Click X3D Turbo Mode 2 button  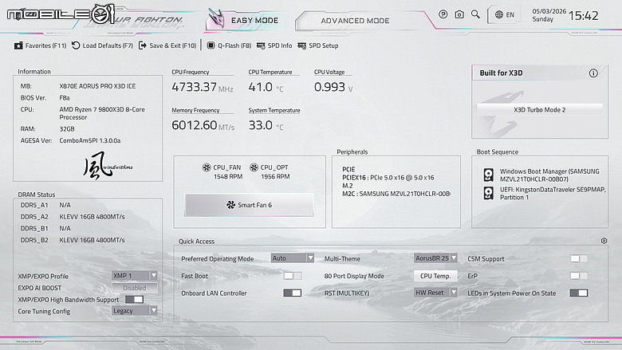[x=540, y=110]
